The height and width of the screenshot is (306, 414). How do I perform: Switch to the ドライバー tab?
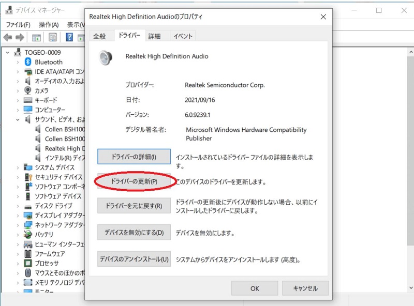[129, 35]
